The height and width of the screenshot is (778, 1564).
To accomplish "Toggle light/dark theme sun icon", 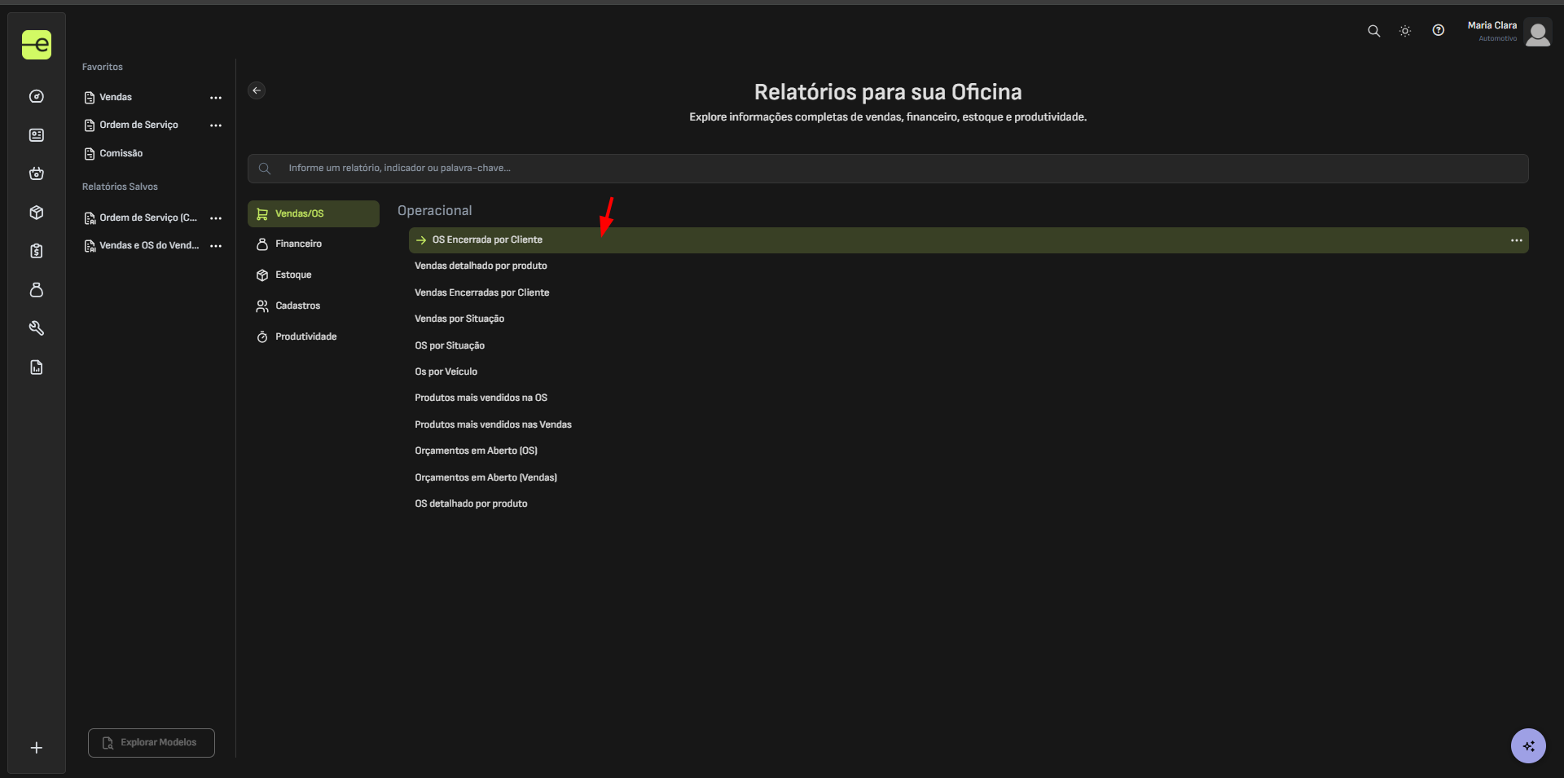I will click(x=1405, y=31).
